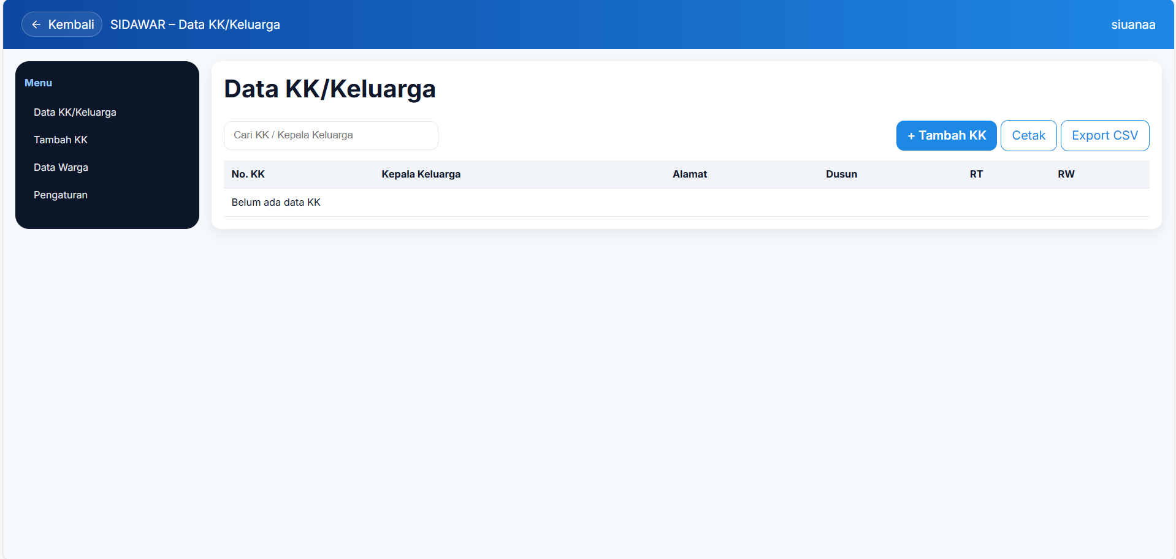
Task: Open Pengaturan settings in the sidebar
Action: (x=61, y=195)
